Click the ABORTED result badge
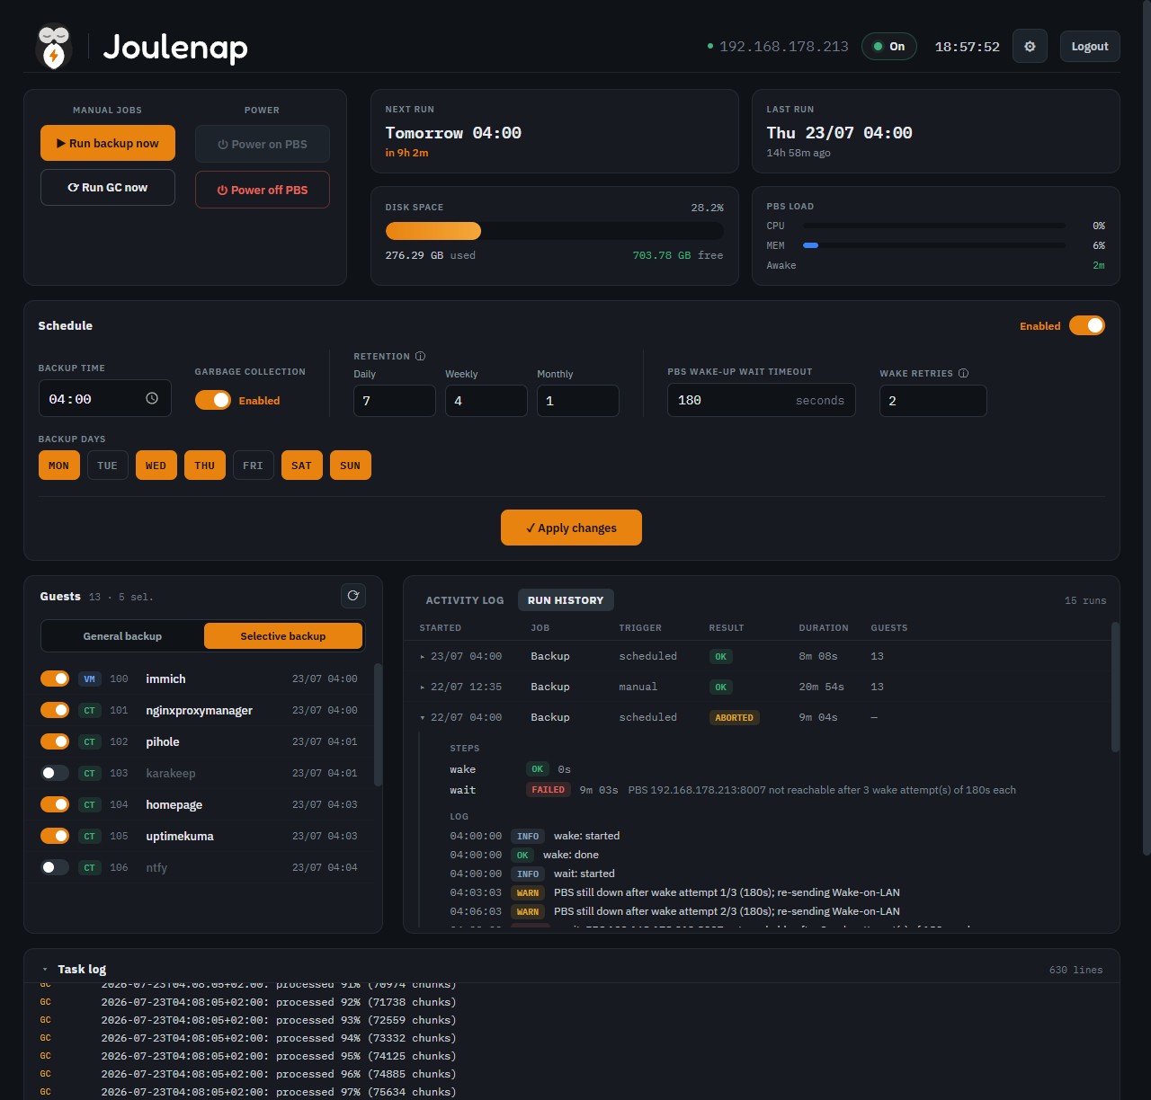The width and height of the screenshot is (1151, 1100). coord(734,717)
